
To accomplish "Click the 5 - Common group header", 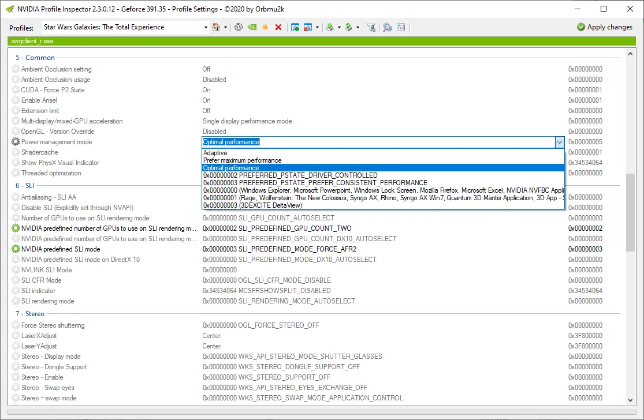I will pyautogui.click(x=35, y=58).
